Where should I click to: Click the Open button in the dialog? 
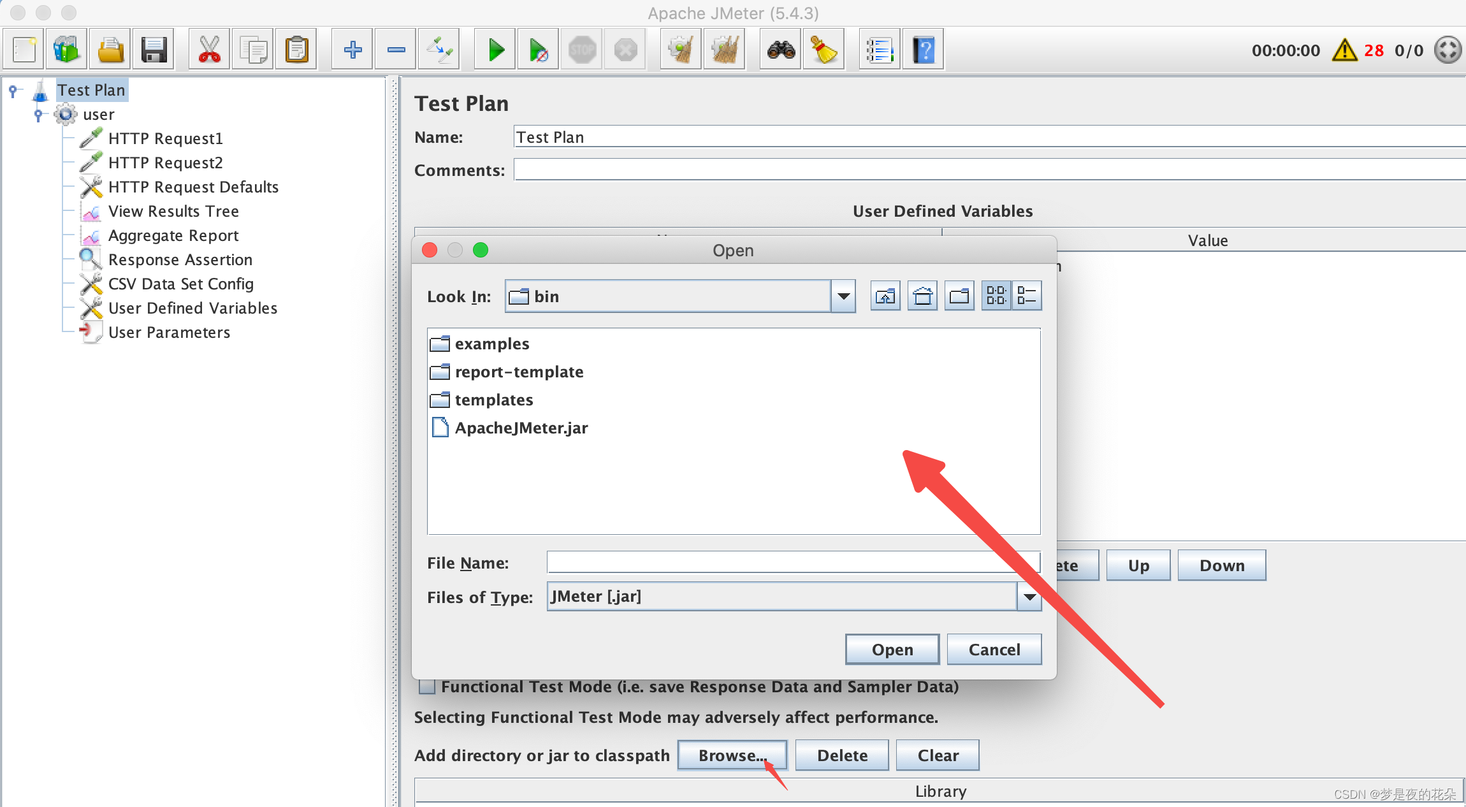[892, 650]
